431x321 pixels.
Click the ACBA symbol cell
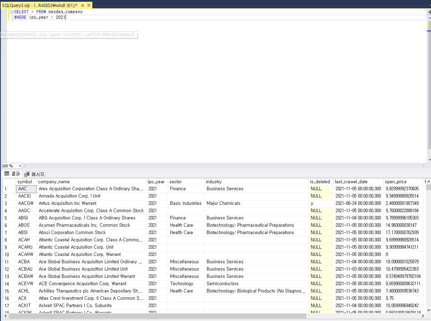(x=26, y=262)
